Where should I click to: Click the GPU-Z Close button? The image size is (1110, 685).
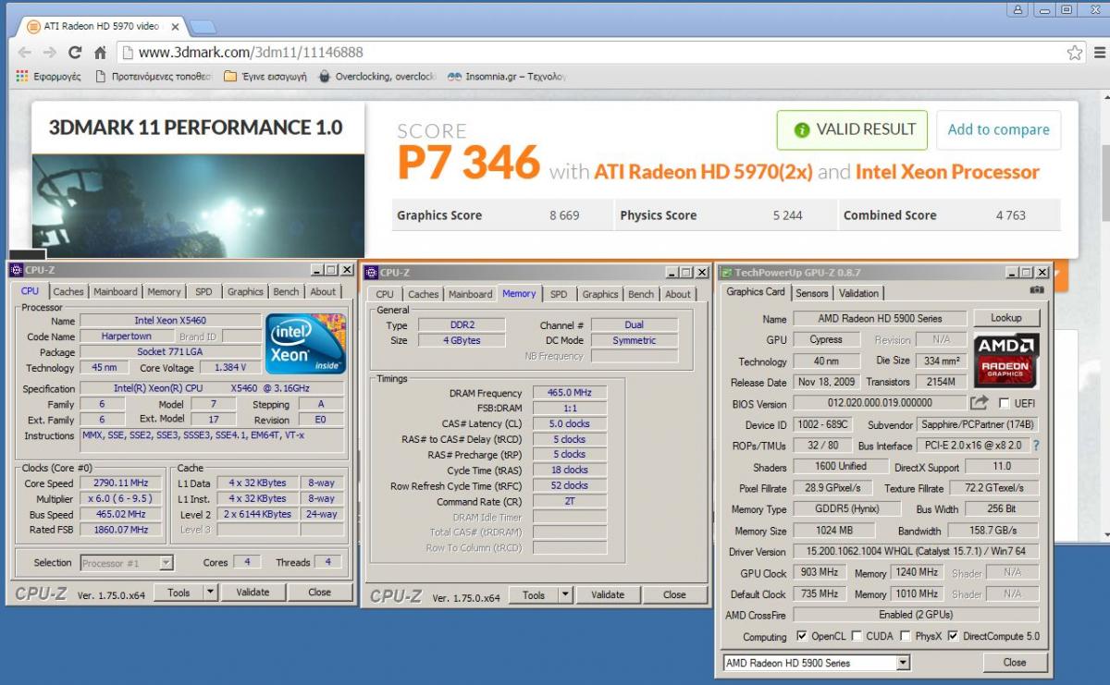coord(1015,663)
